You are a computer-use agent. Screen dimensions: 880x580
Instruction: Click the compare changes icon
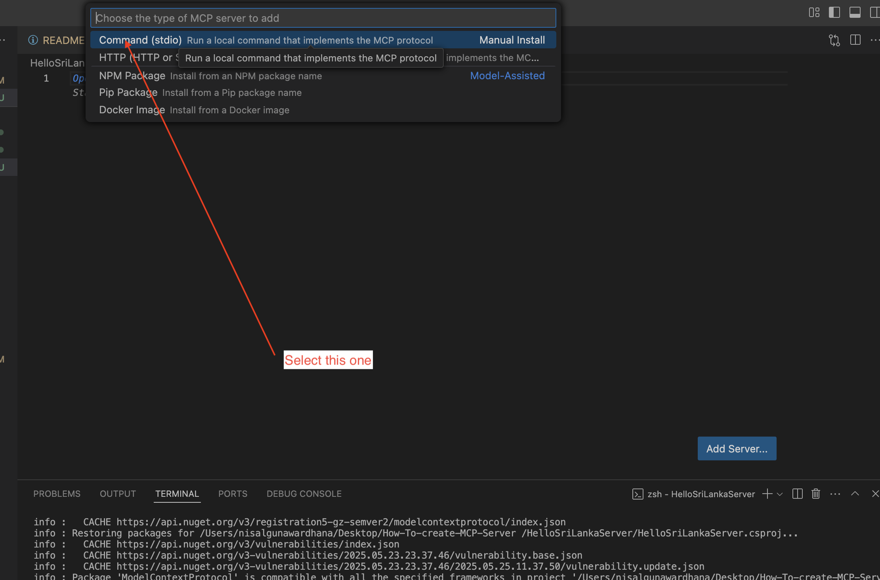coord(834,40)
